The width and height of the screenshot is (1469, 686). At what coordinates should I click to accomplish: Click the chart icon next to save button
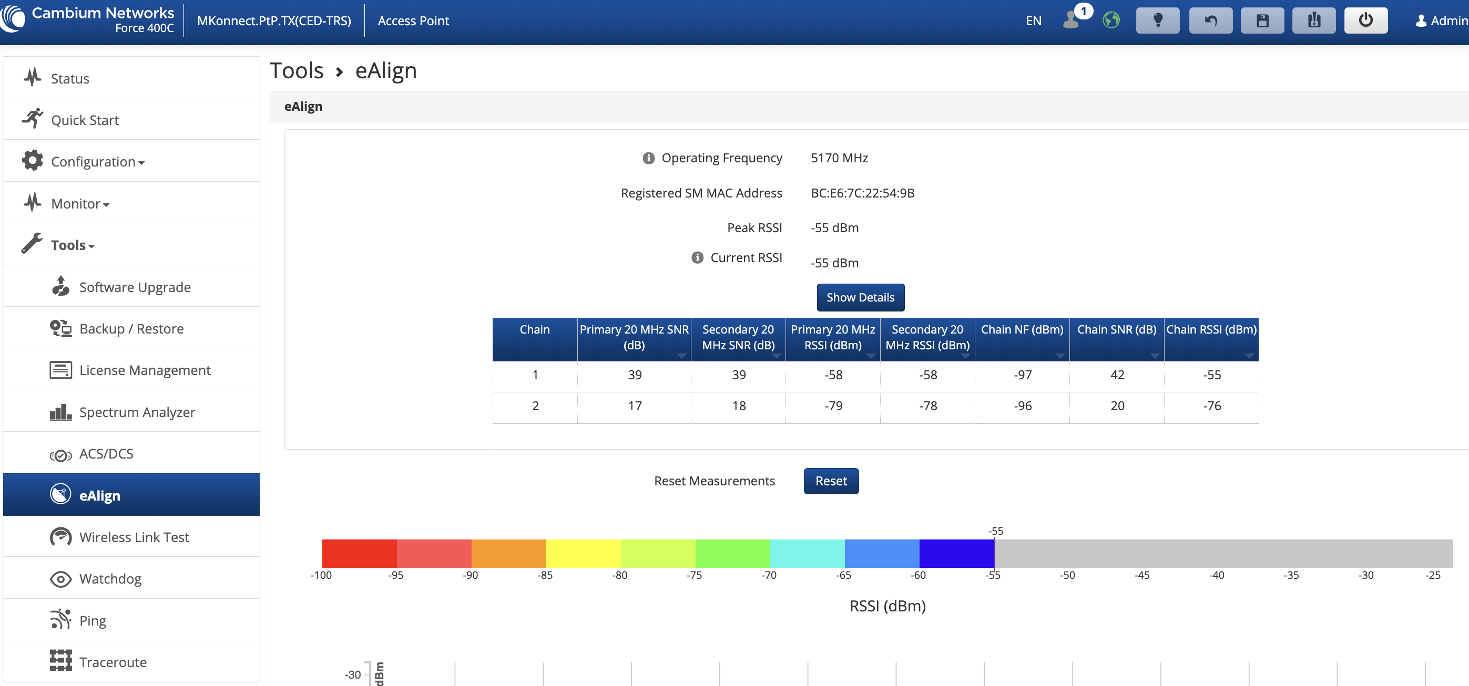point(1313,20)
